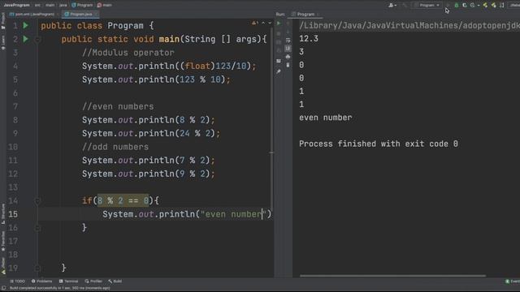Click the editor warnings indicator
This screenshot has height=292, width=520.
tap(254, 23)
